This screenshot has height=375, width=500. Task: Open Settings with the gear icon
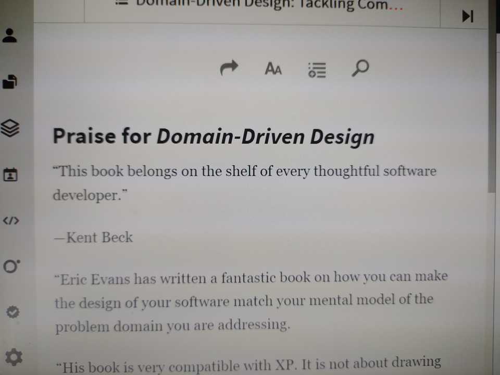pos(14,357)
